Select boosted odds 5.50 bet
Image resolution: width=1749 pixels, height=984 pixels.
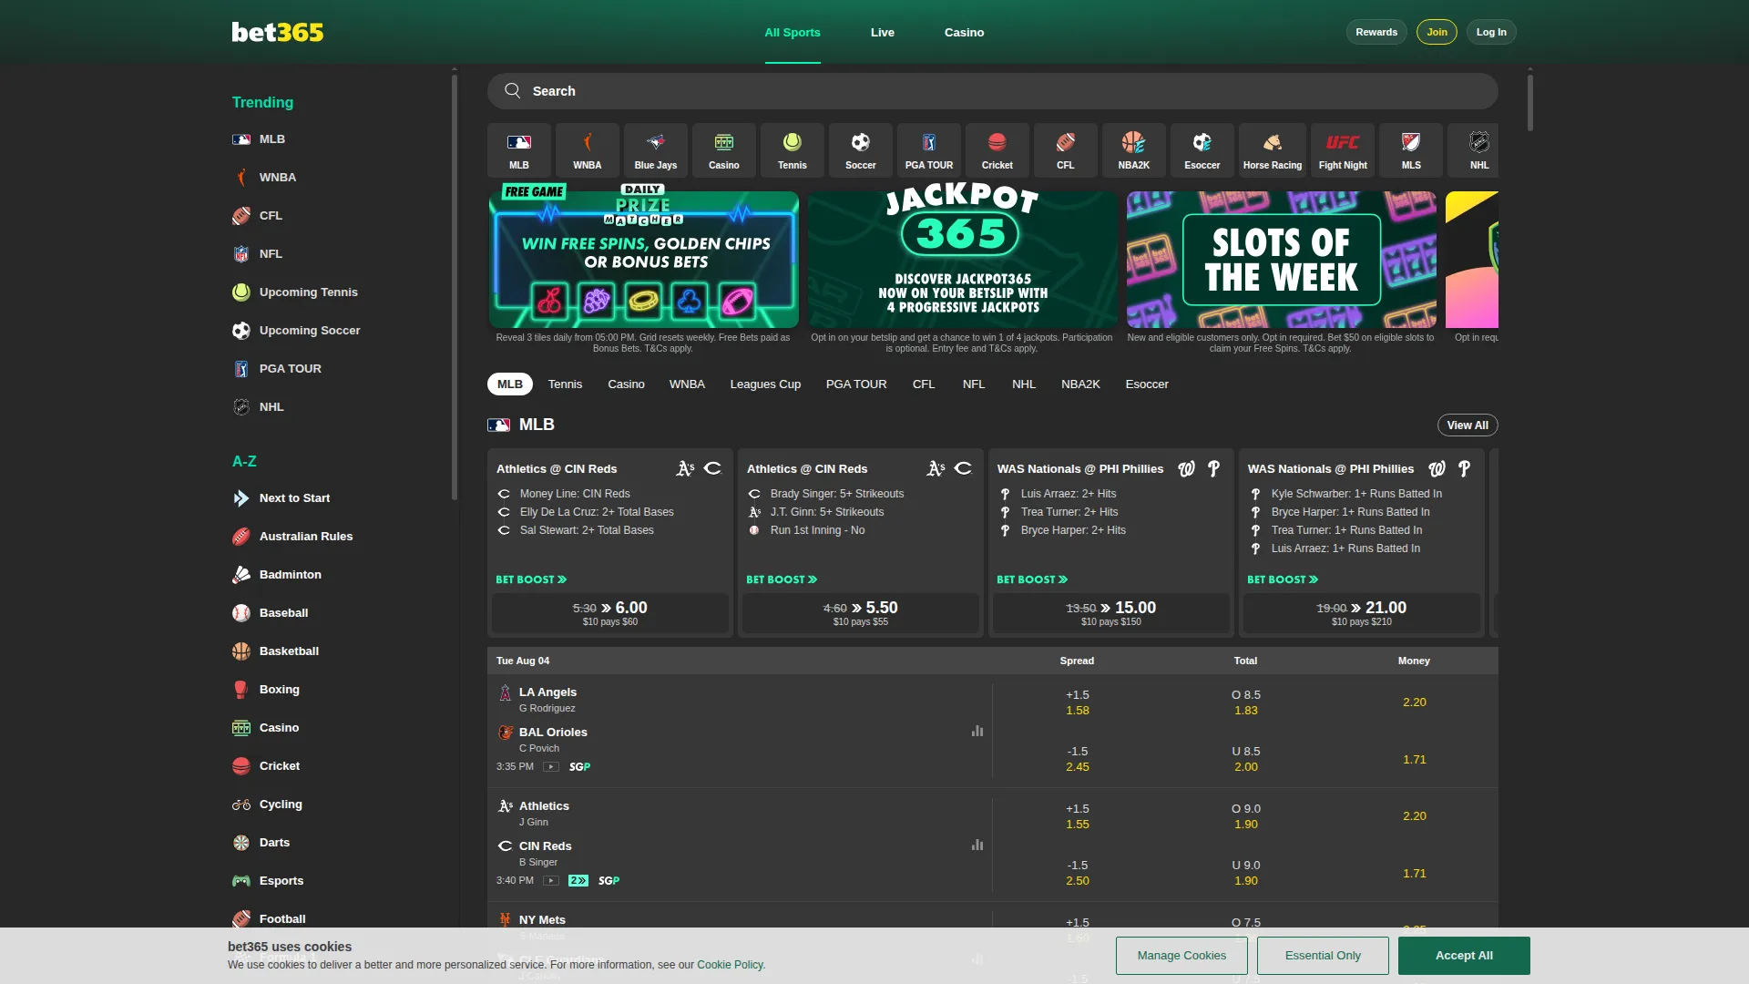(x=861, y=613)
